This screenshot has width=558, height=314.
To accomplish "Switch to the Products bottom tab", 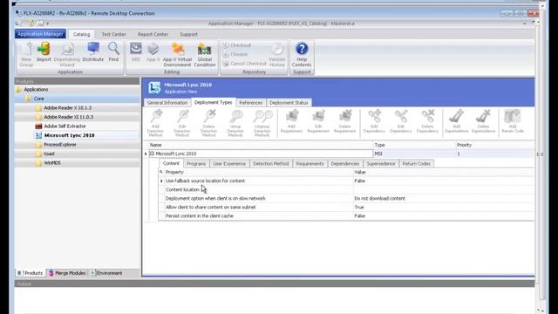I will [x=31, y=273].
